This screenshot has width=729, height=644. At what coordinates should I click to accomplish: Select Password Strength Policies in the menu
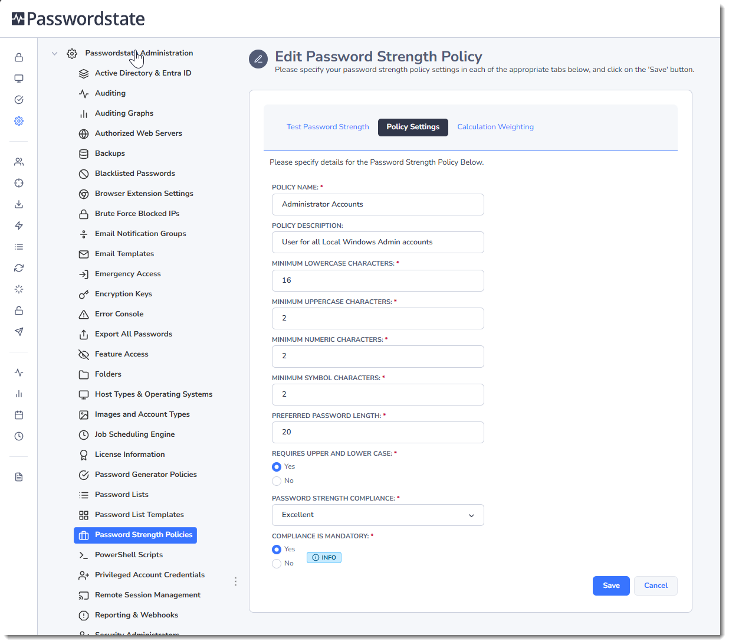click(x=136, y=535)
